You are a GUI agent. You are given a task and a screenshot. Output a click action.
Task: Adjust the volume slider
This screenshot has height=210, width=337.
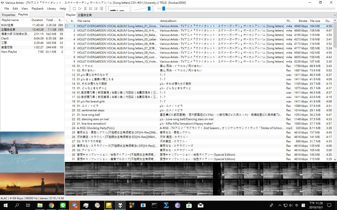click(142, 9)
